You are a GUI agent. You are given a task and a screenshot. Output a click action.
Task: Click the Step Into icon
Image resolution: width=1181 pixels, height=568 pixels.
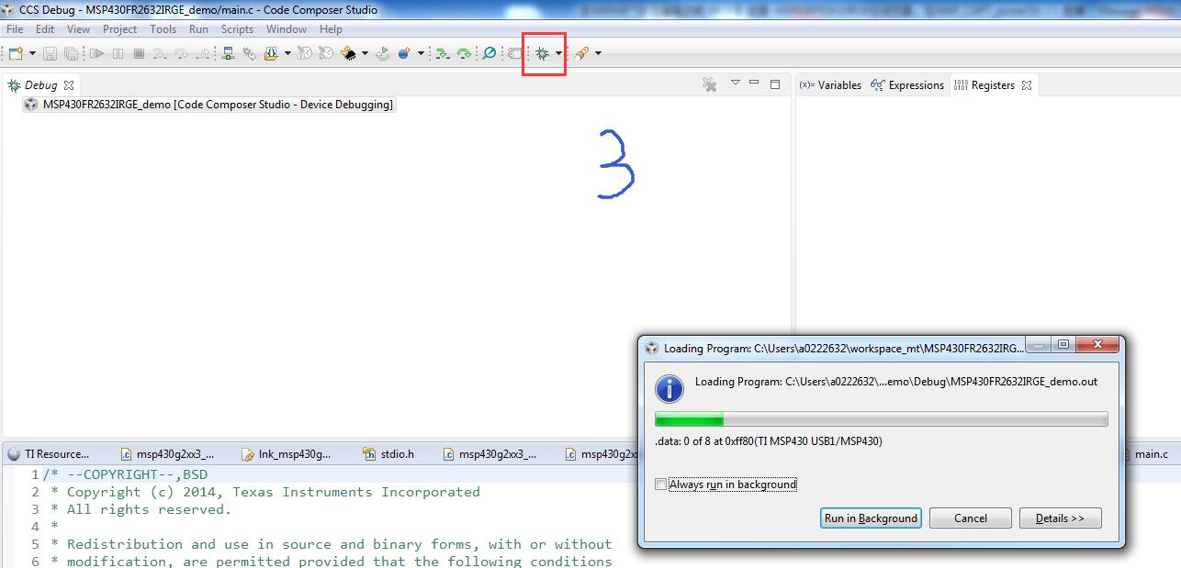tap(160, 54)
